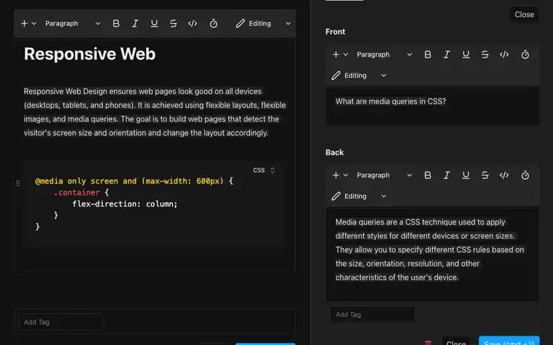Click the question text What are media queries
This screenshot has width=553, height=345.
coord(391,101)
